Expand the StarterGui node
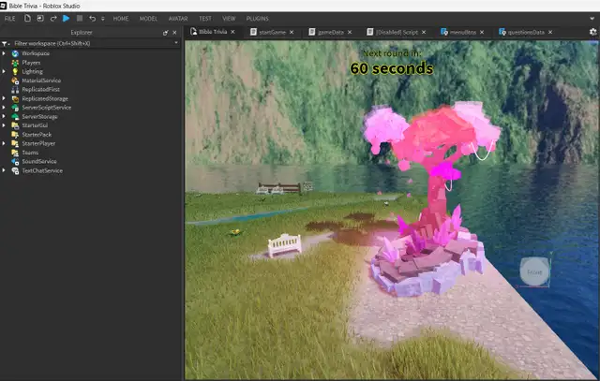This screenshot has height=381, width=600. click(4, 125)
